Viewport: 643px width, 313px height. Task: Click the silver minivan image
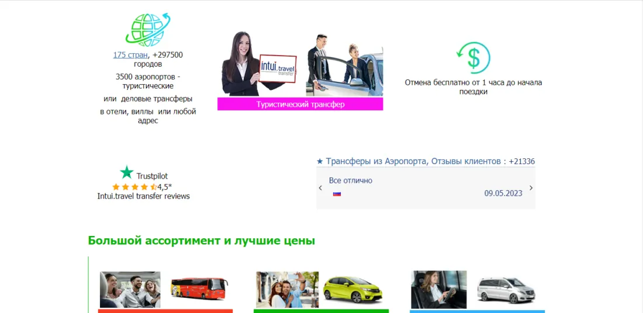tap(506, 290)
